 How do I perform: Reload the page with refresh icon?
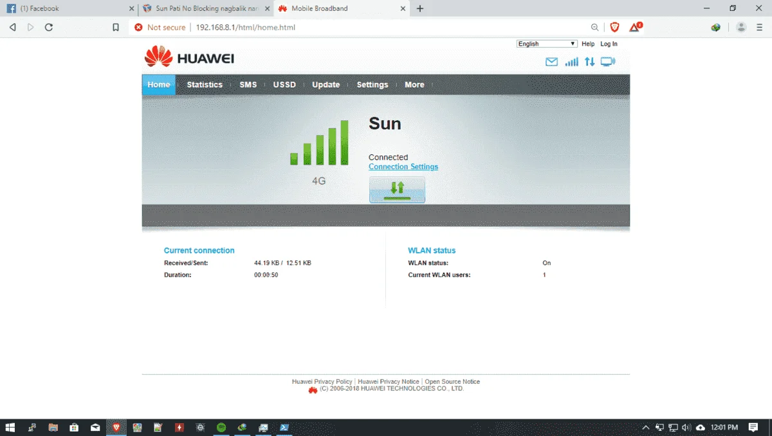click(49, 27)
